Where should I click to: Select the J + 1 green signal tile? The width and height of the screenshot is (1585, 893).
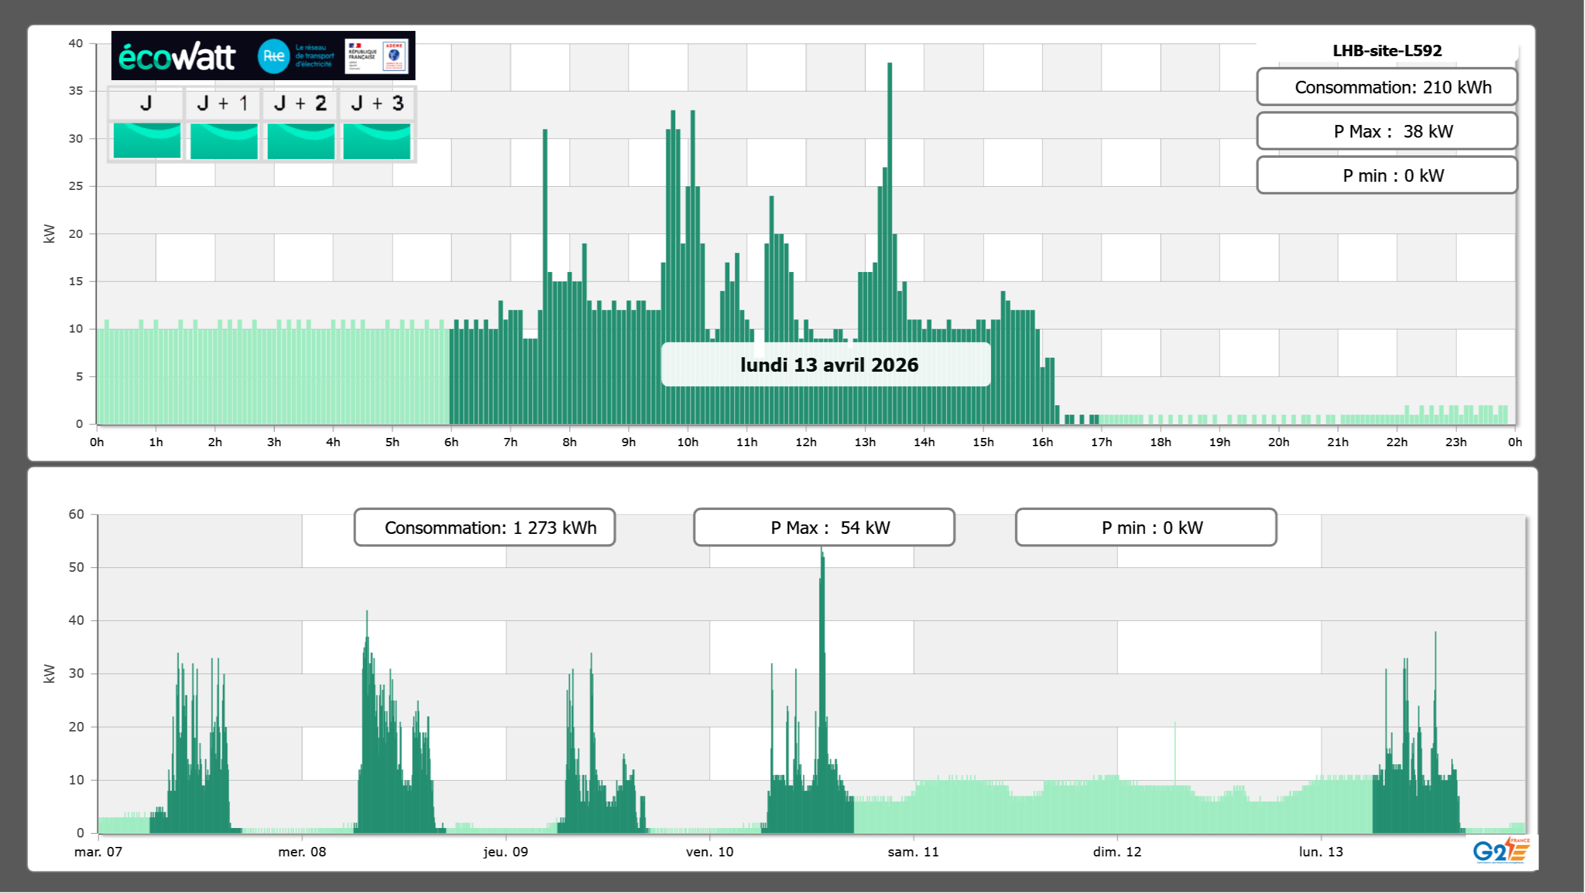click(x=223, y=140)
